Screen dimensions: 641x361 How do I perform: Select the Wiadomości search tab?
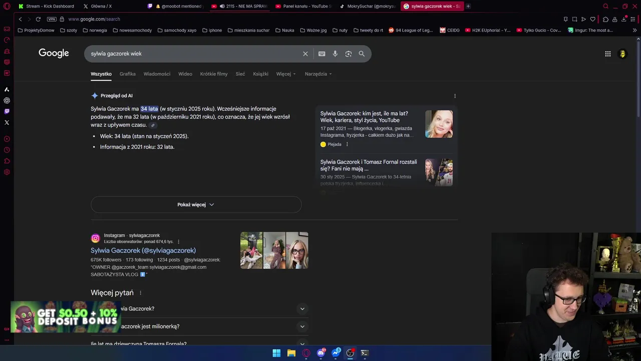157,74
